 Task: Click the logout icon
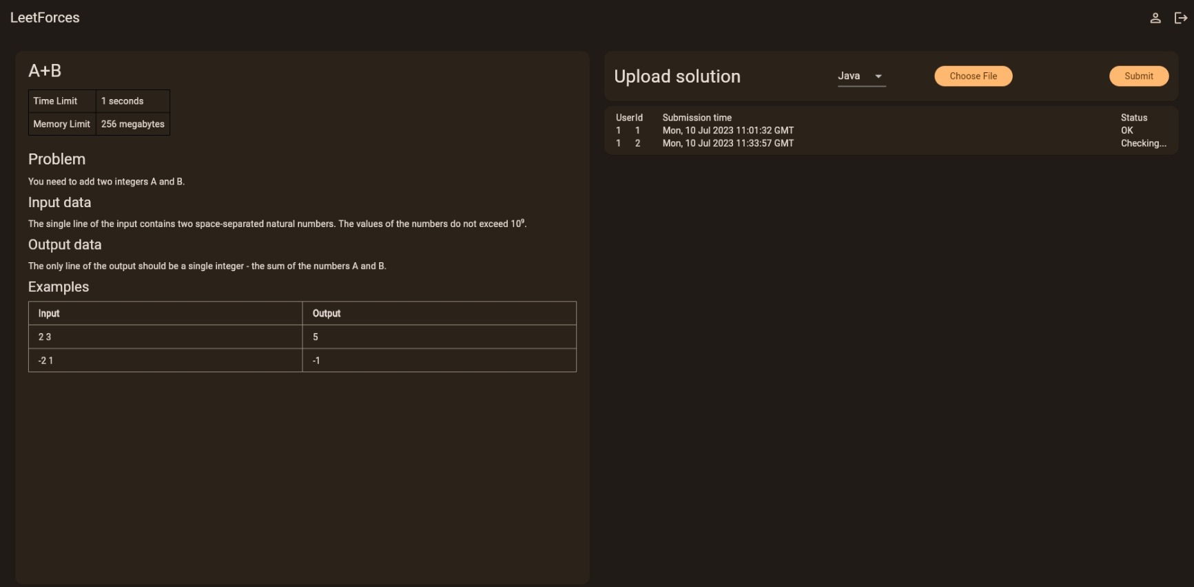pos(1180,19)
